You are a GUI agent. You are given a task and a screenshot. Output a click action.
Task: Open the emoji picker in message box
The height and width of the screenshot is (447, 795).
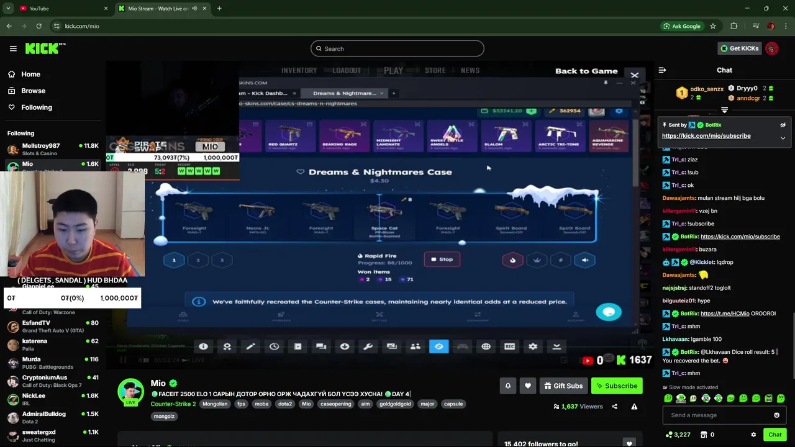(776, 415)
